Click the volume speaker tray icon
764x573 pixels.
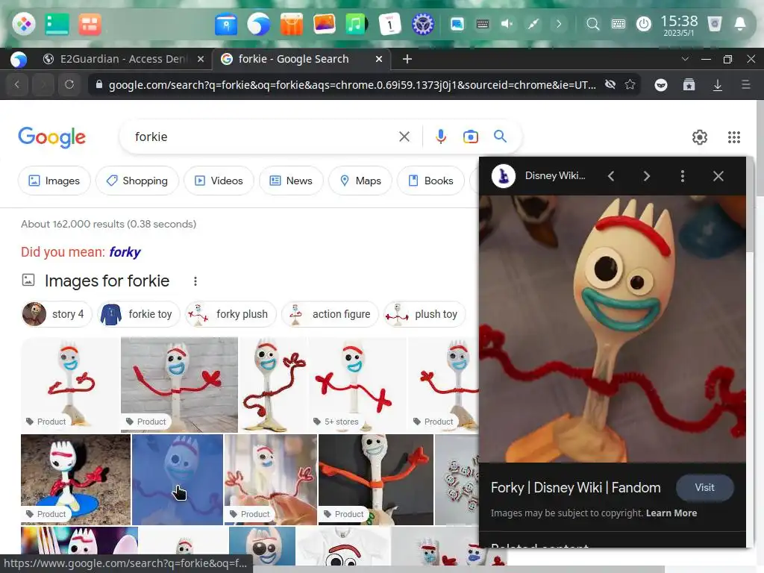507,24
